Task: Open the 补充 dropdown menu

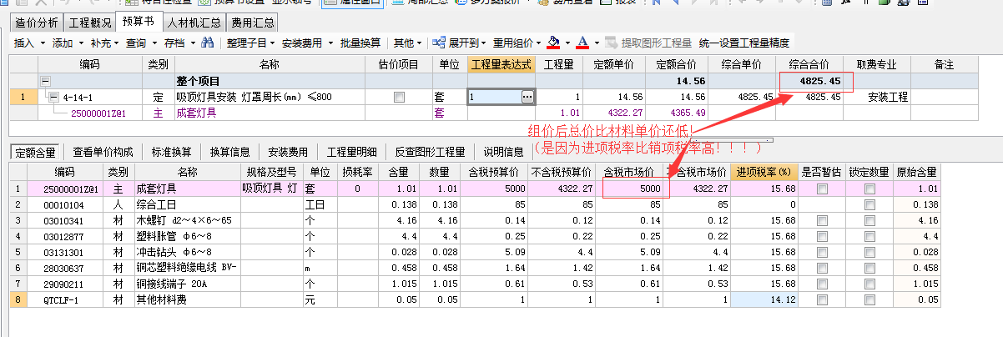Action: [106, 43]
